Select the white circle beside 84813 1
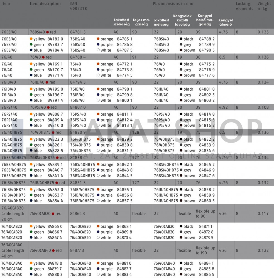 pyautogui.click(x=98, y=125)
